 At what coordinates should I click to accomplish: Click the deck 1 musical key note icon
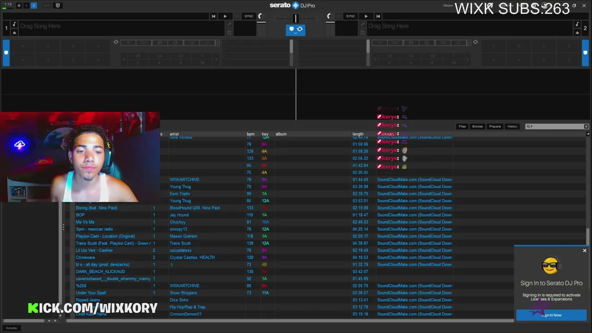coord(14,25)
